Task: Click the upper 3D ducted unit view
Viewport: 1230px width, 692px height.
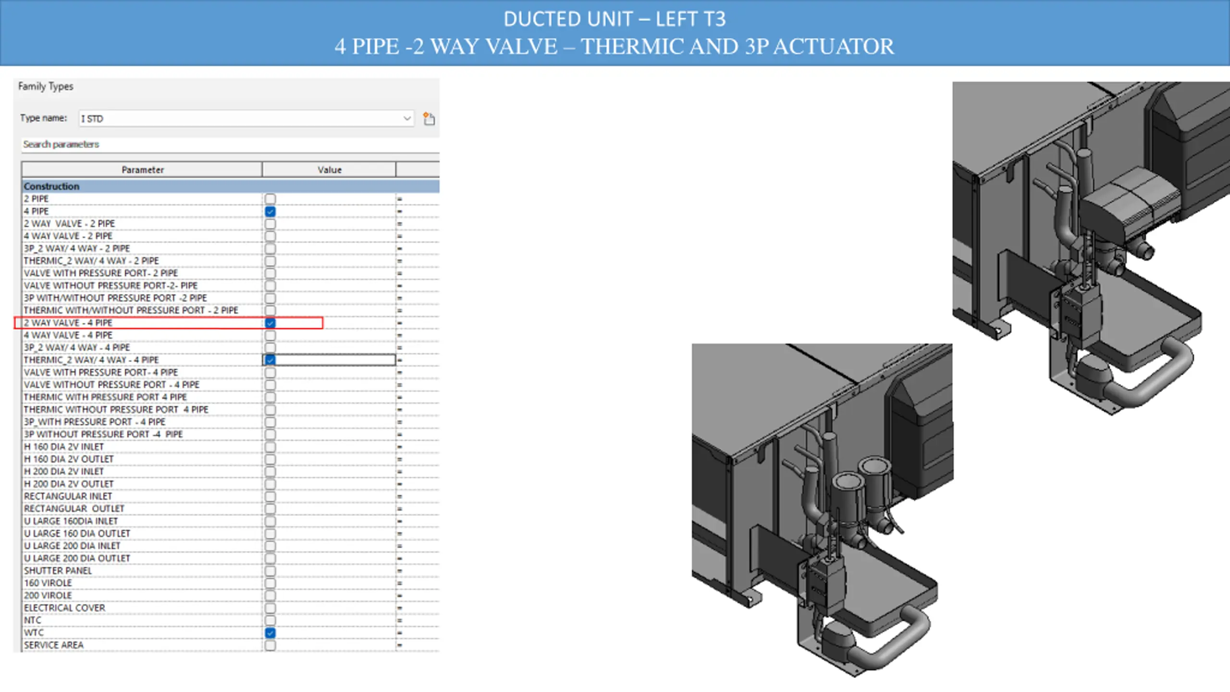Action: 1091,247
